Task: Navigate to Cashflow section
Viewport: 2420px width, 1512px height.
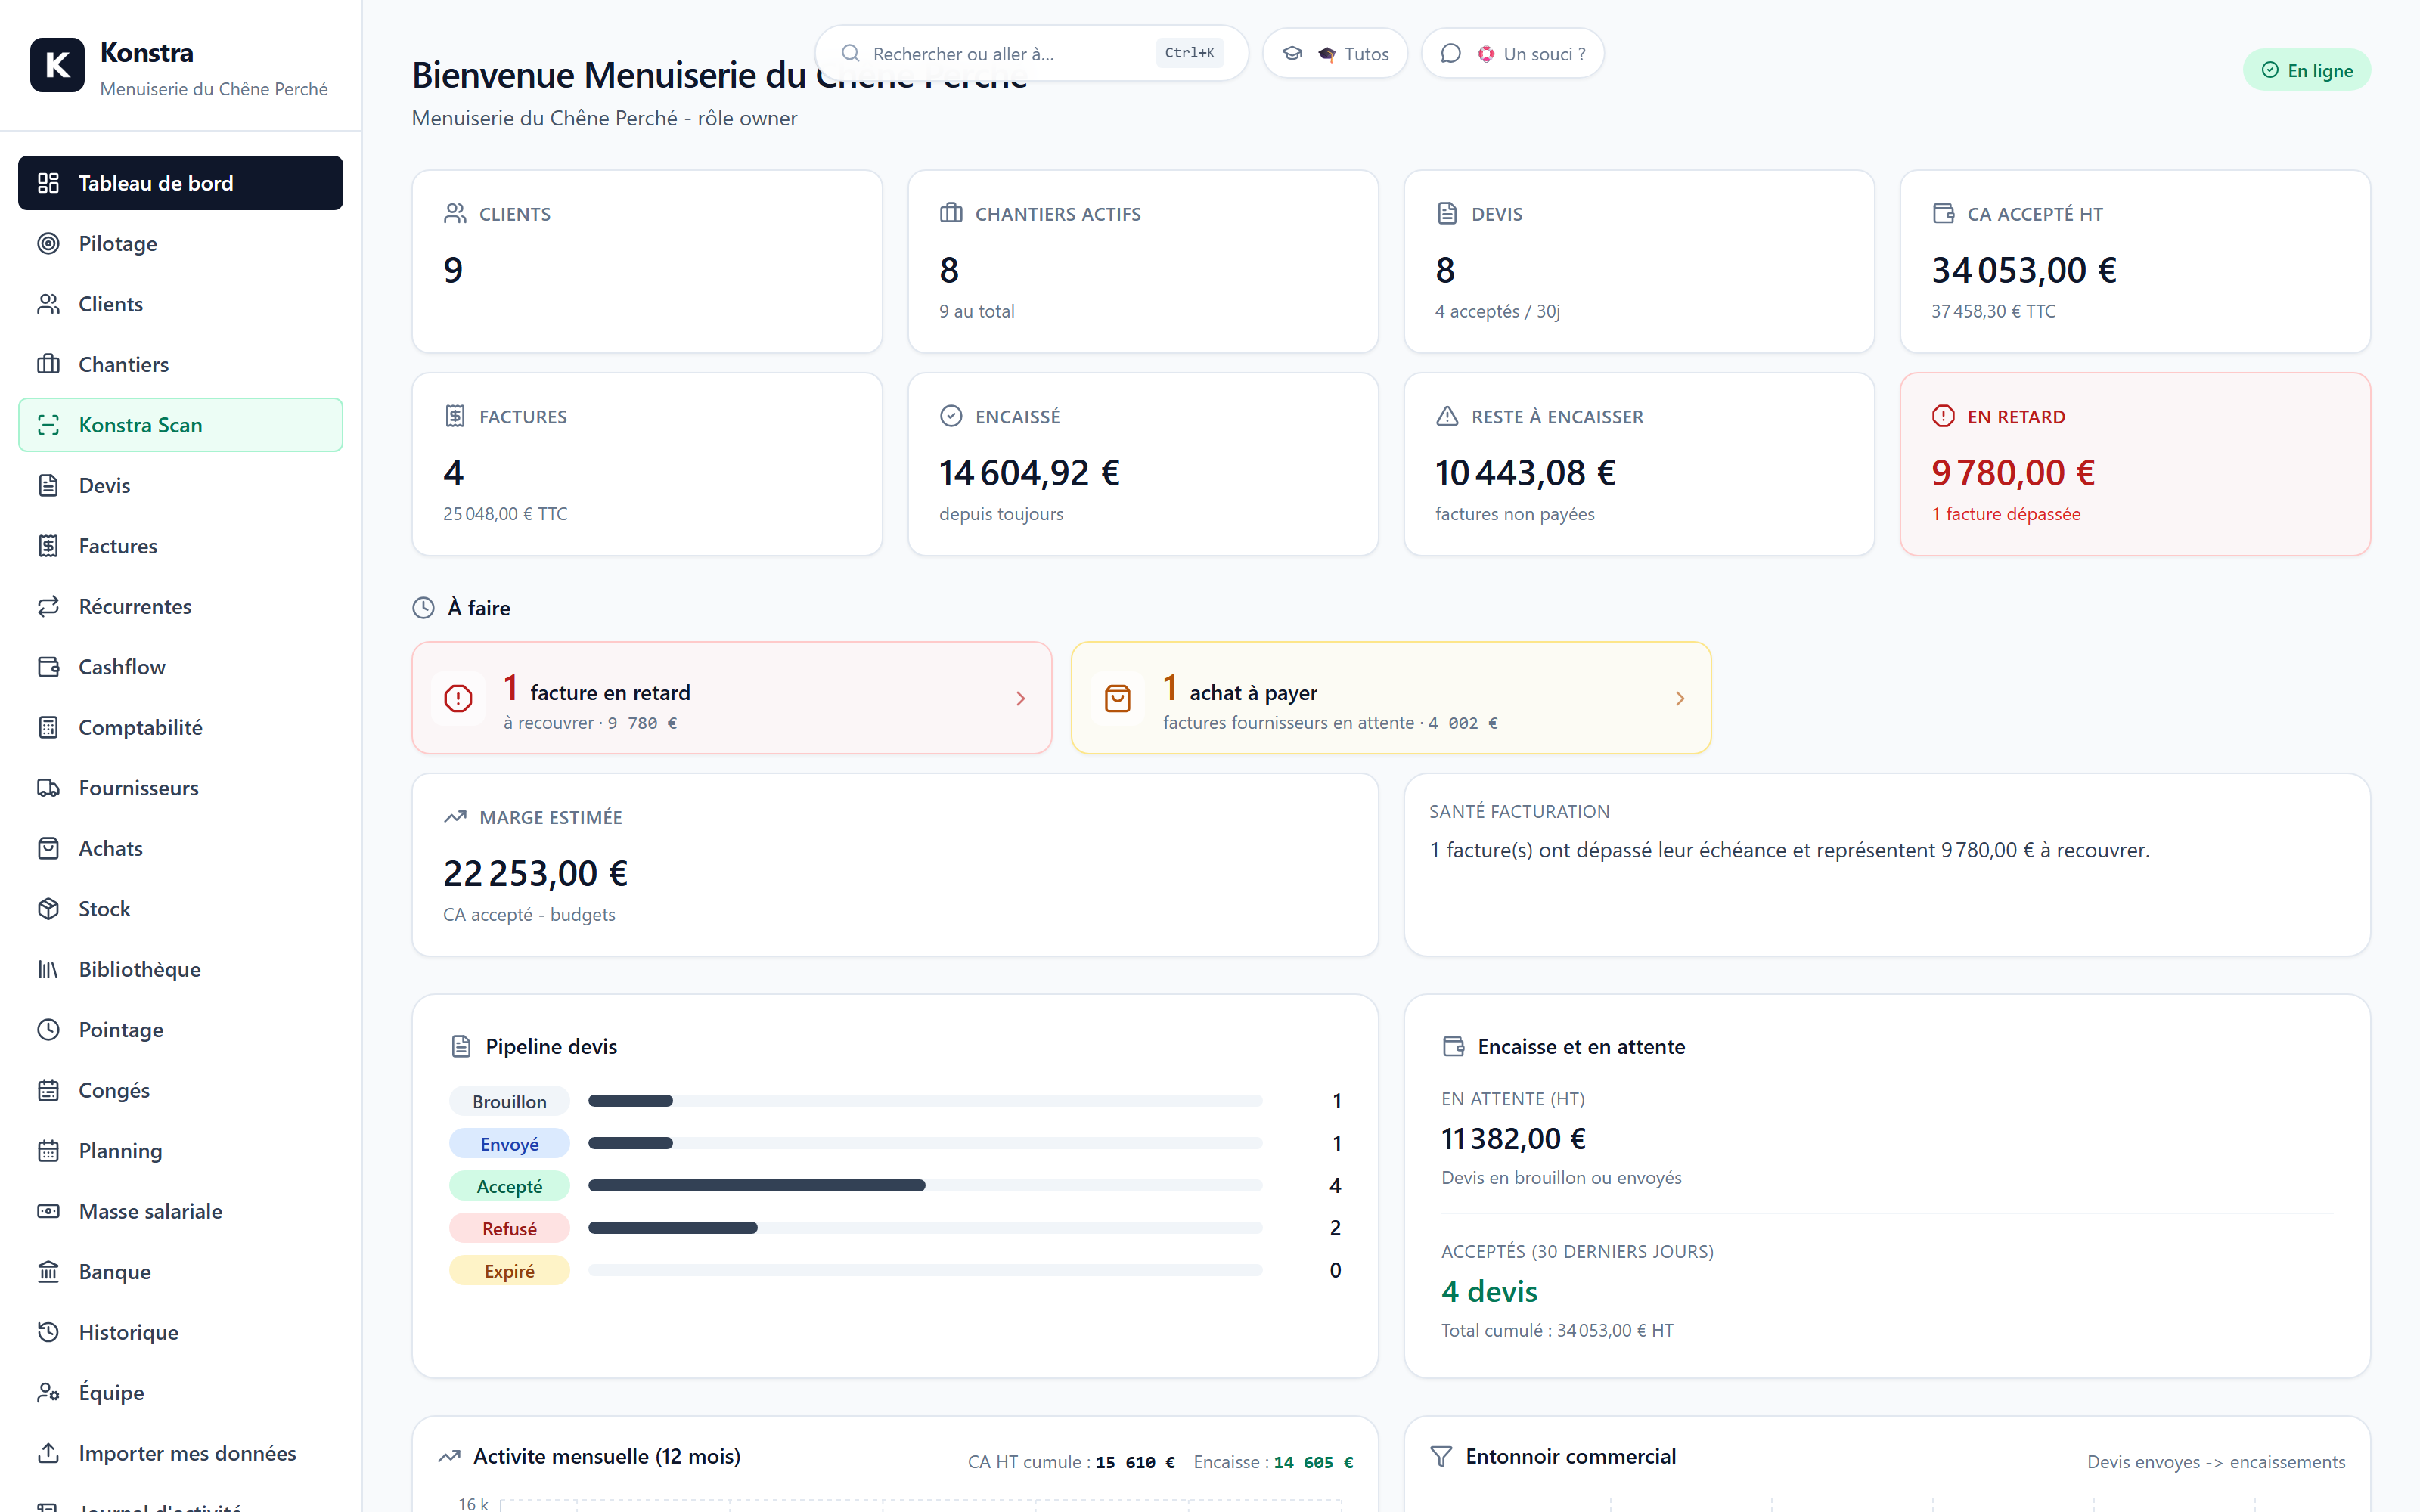Action: tap(181, 667)
